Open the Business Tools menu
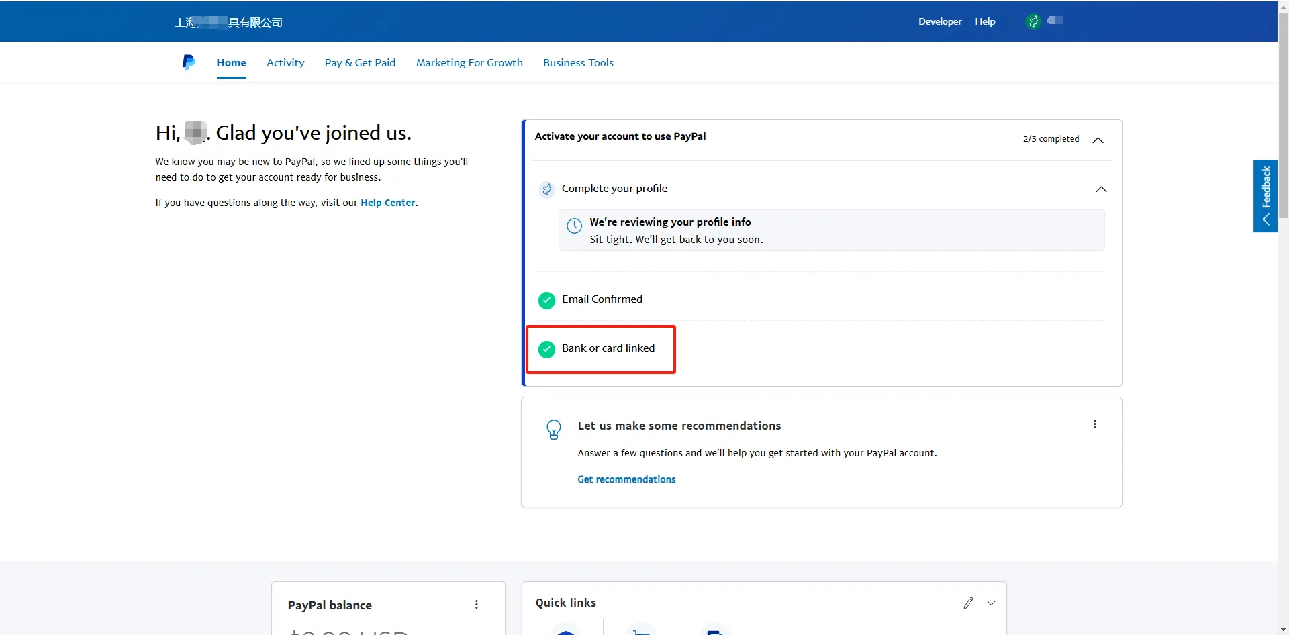This screenshot has height=635, width=1289. pyautogui.click(x=578, y=63)
